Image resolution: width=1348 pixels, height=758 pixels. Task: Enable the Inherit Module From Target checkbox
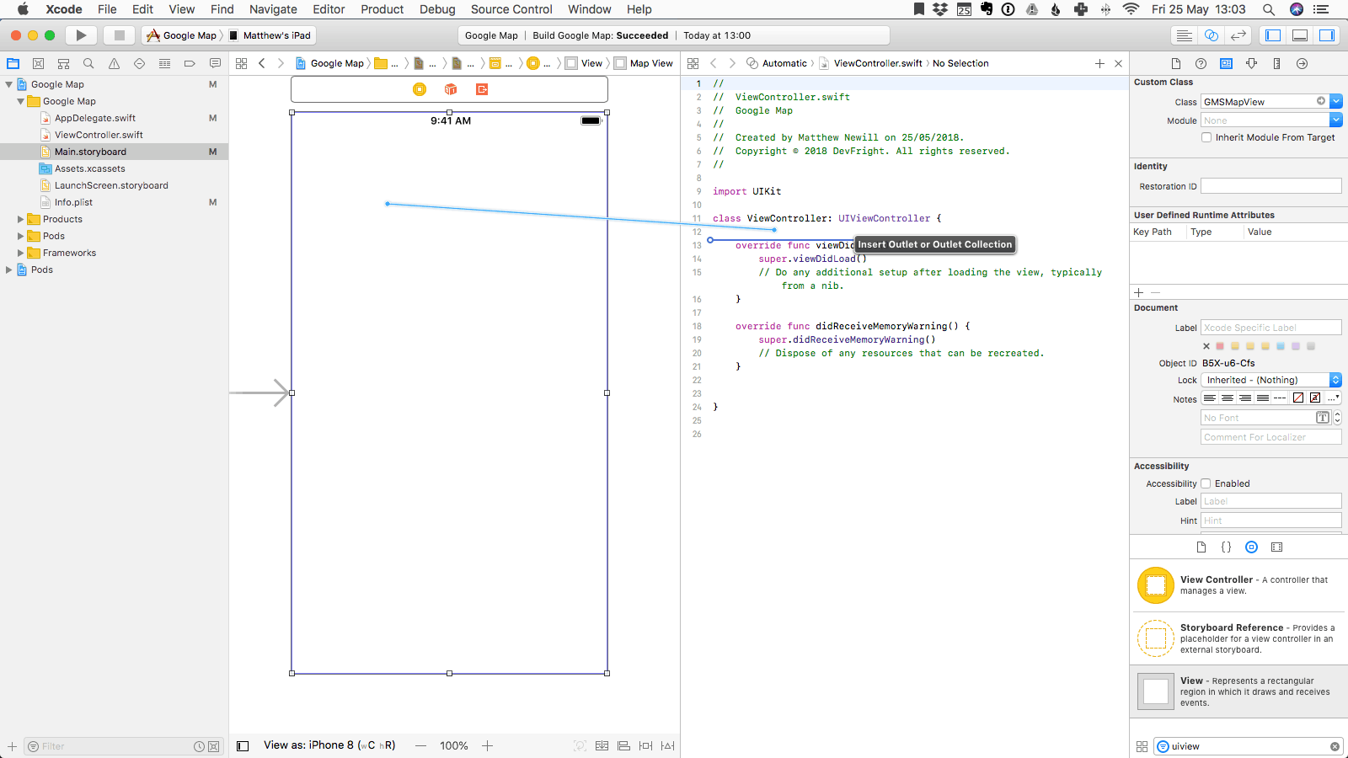tap(1206, 136)
